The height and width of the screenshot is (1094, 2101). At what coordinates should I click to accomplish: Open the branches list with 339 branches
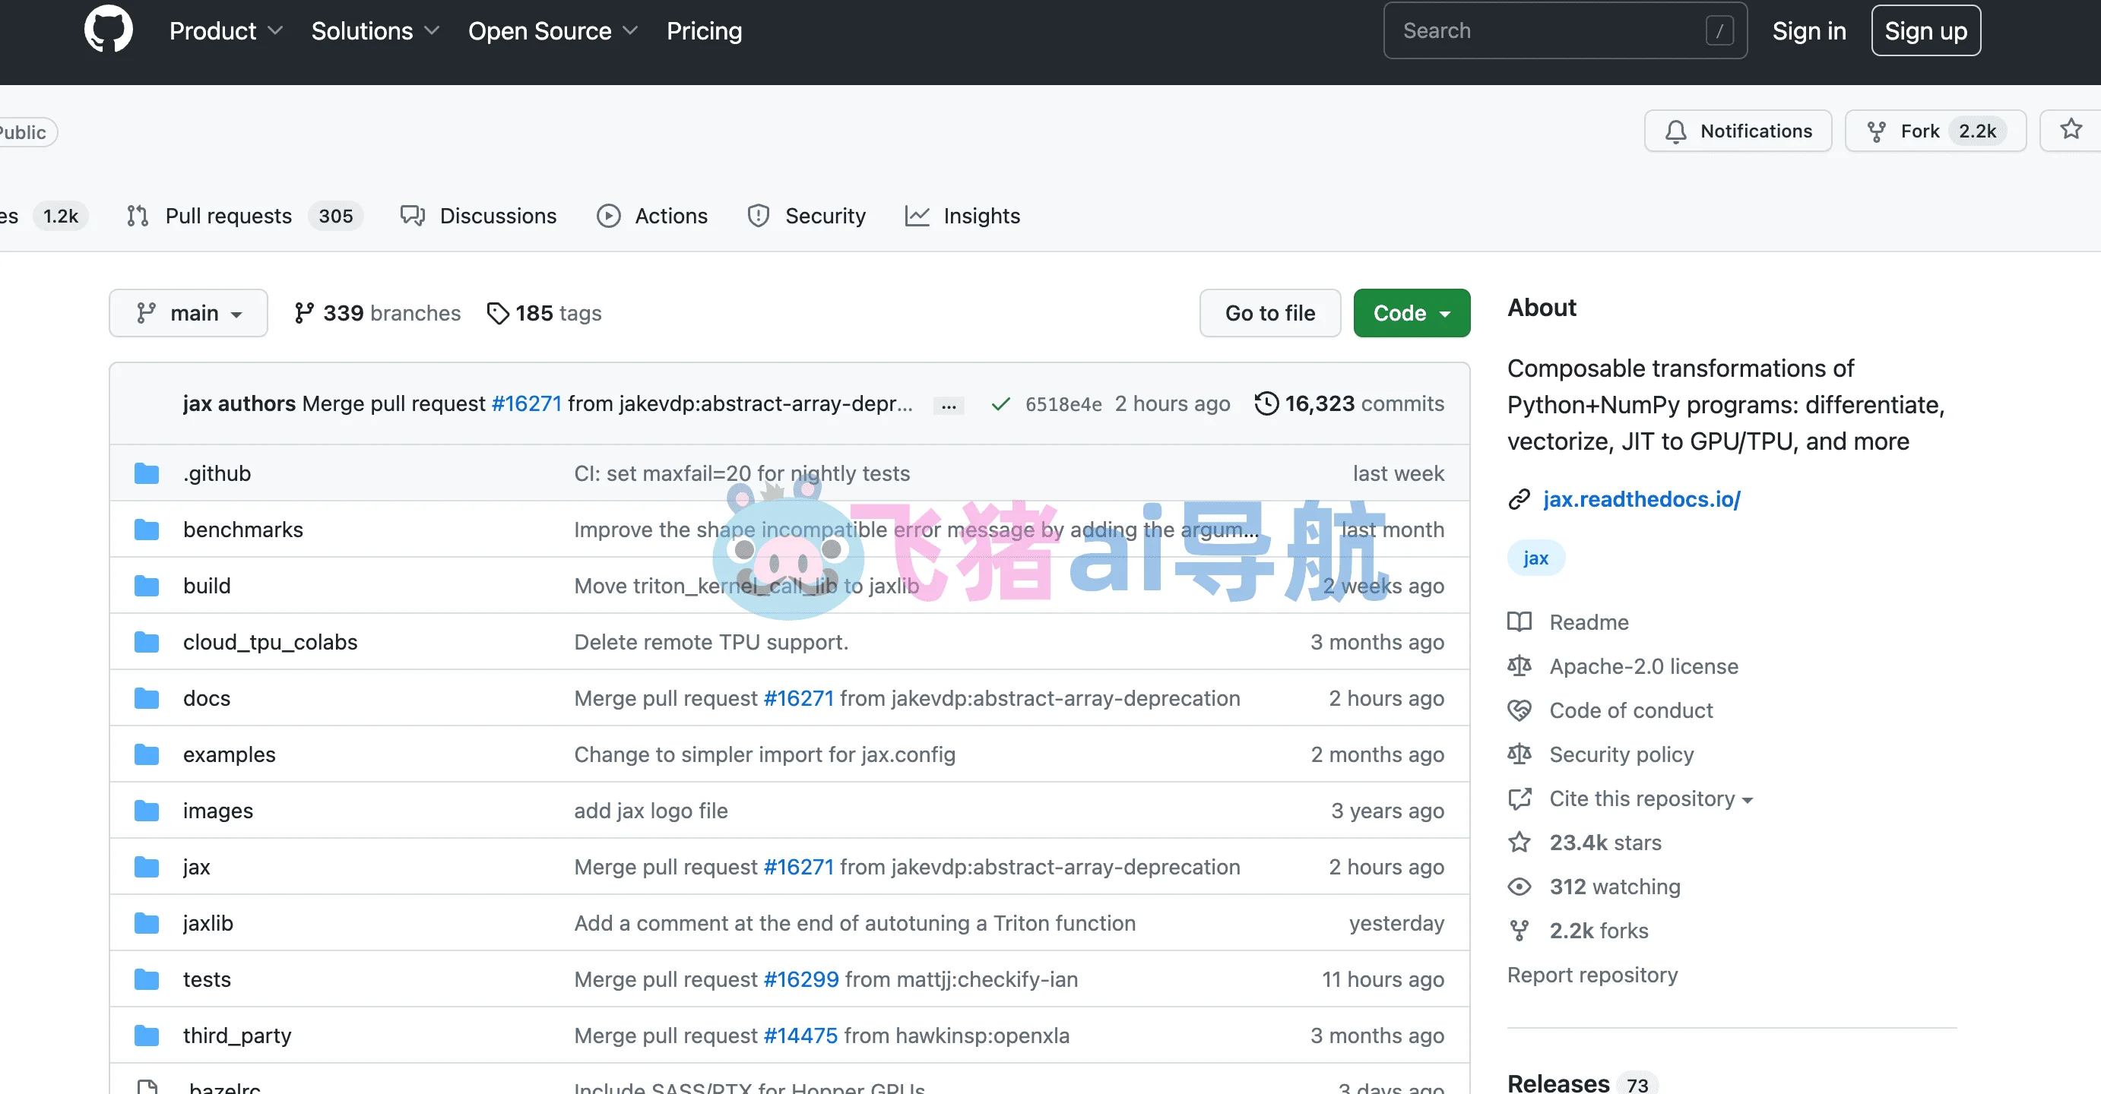[377, 313]
